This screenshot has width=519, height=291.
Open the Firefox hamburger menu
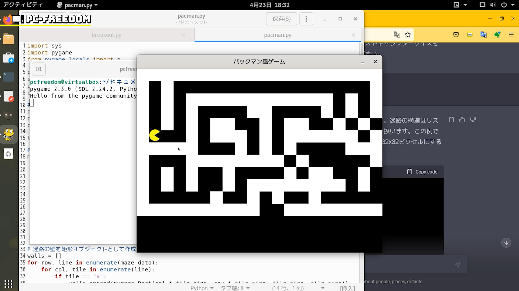[x=511, y=35]
